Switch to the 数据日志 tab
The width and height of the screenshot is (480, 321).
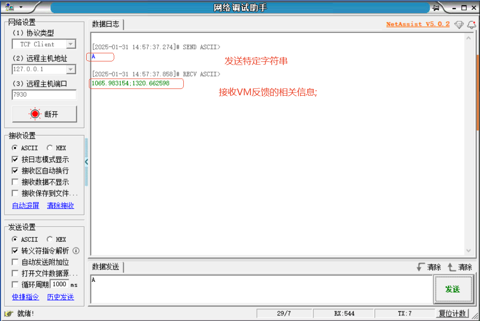(x=106, y=24)
